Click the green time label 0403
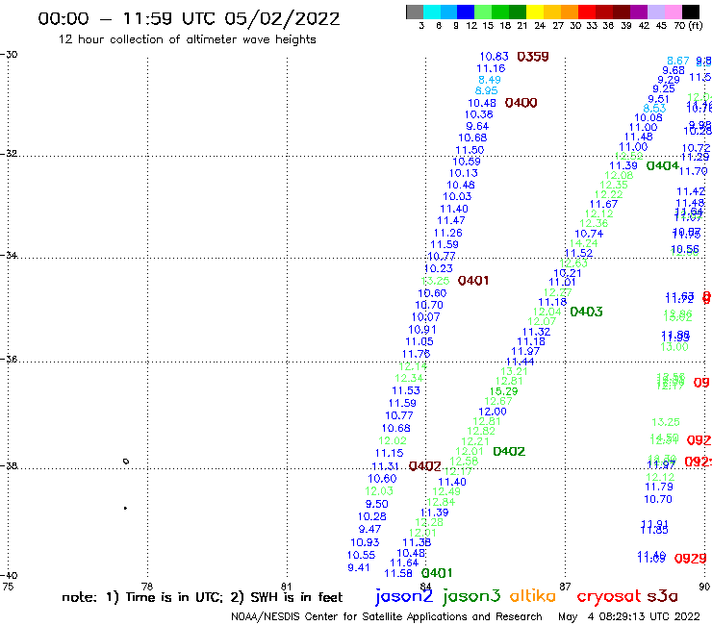Viewport: 712px width, 625px height. (586, 312)
